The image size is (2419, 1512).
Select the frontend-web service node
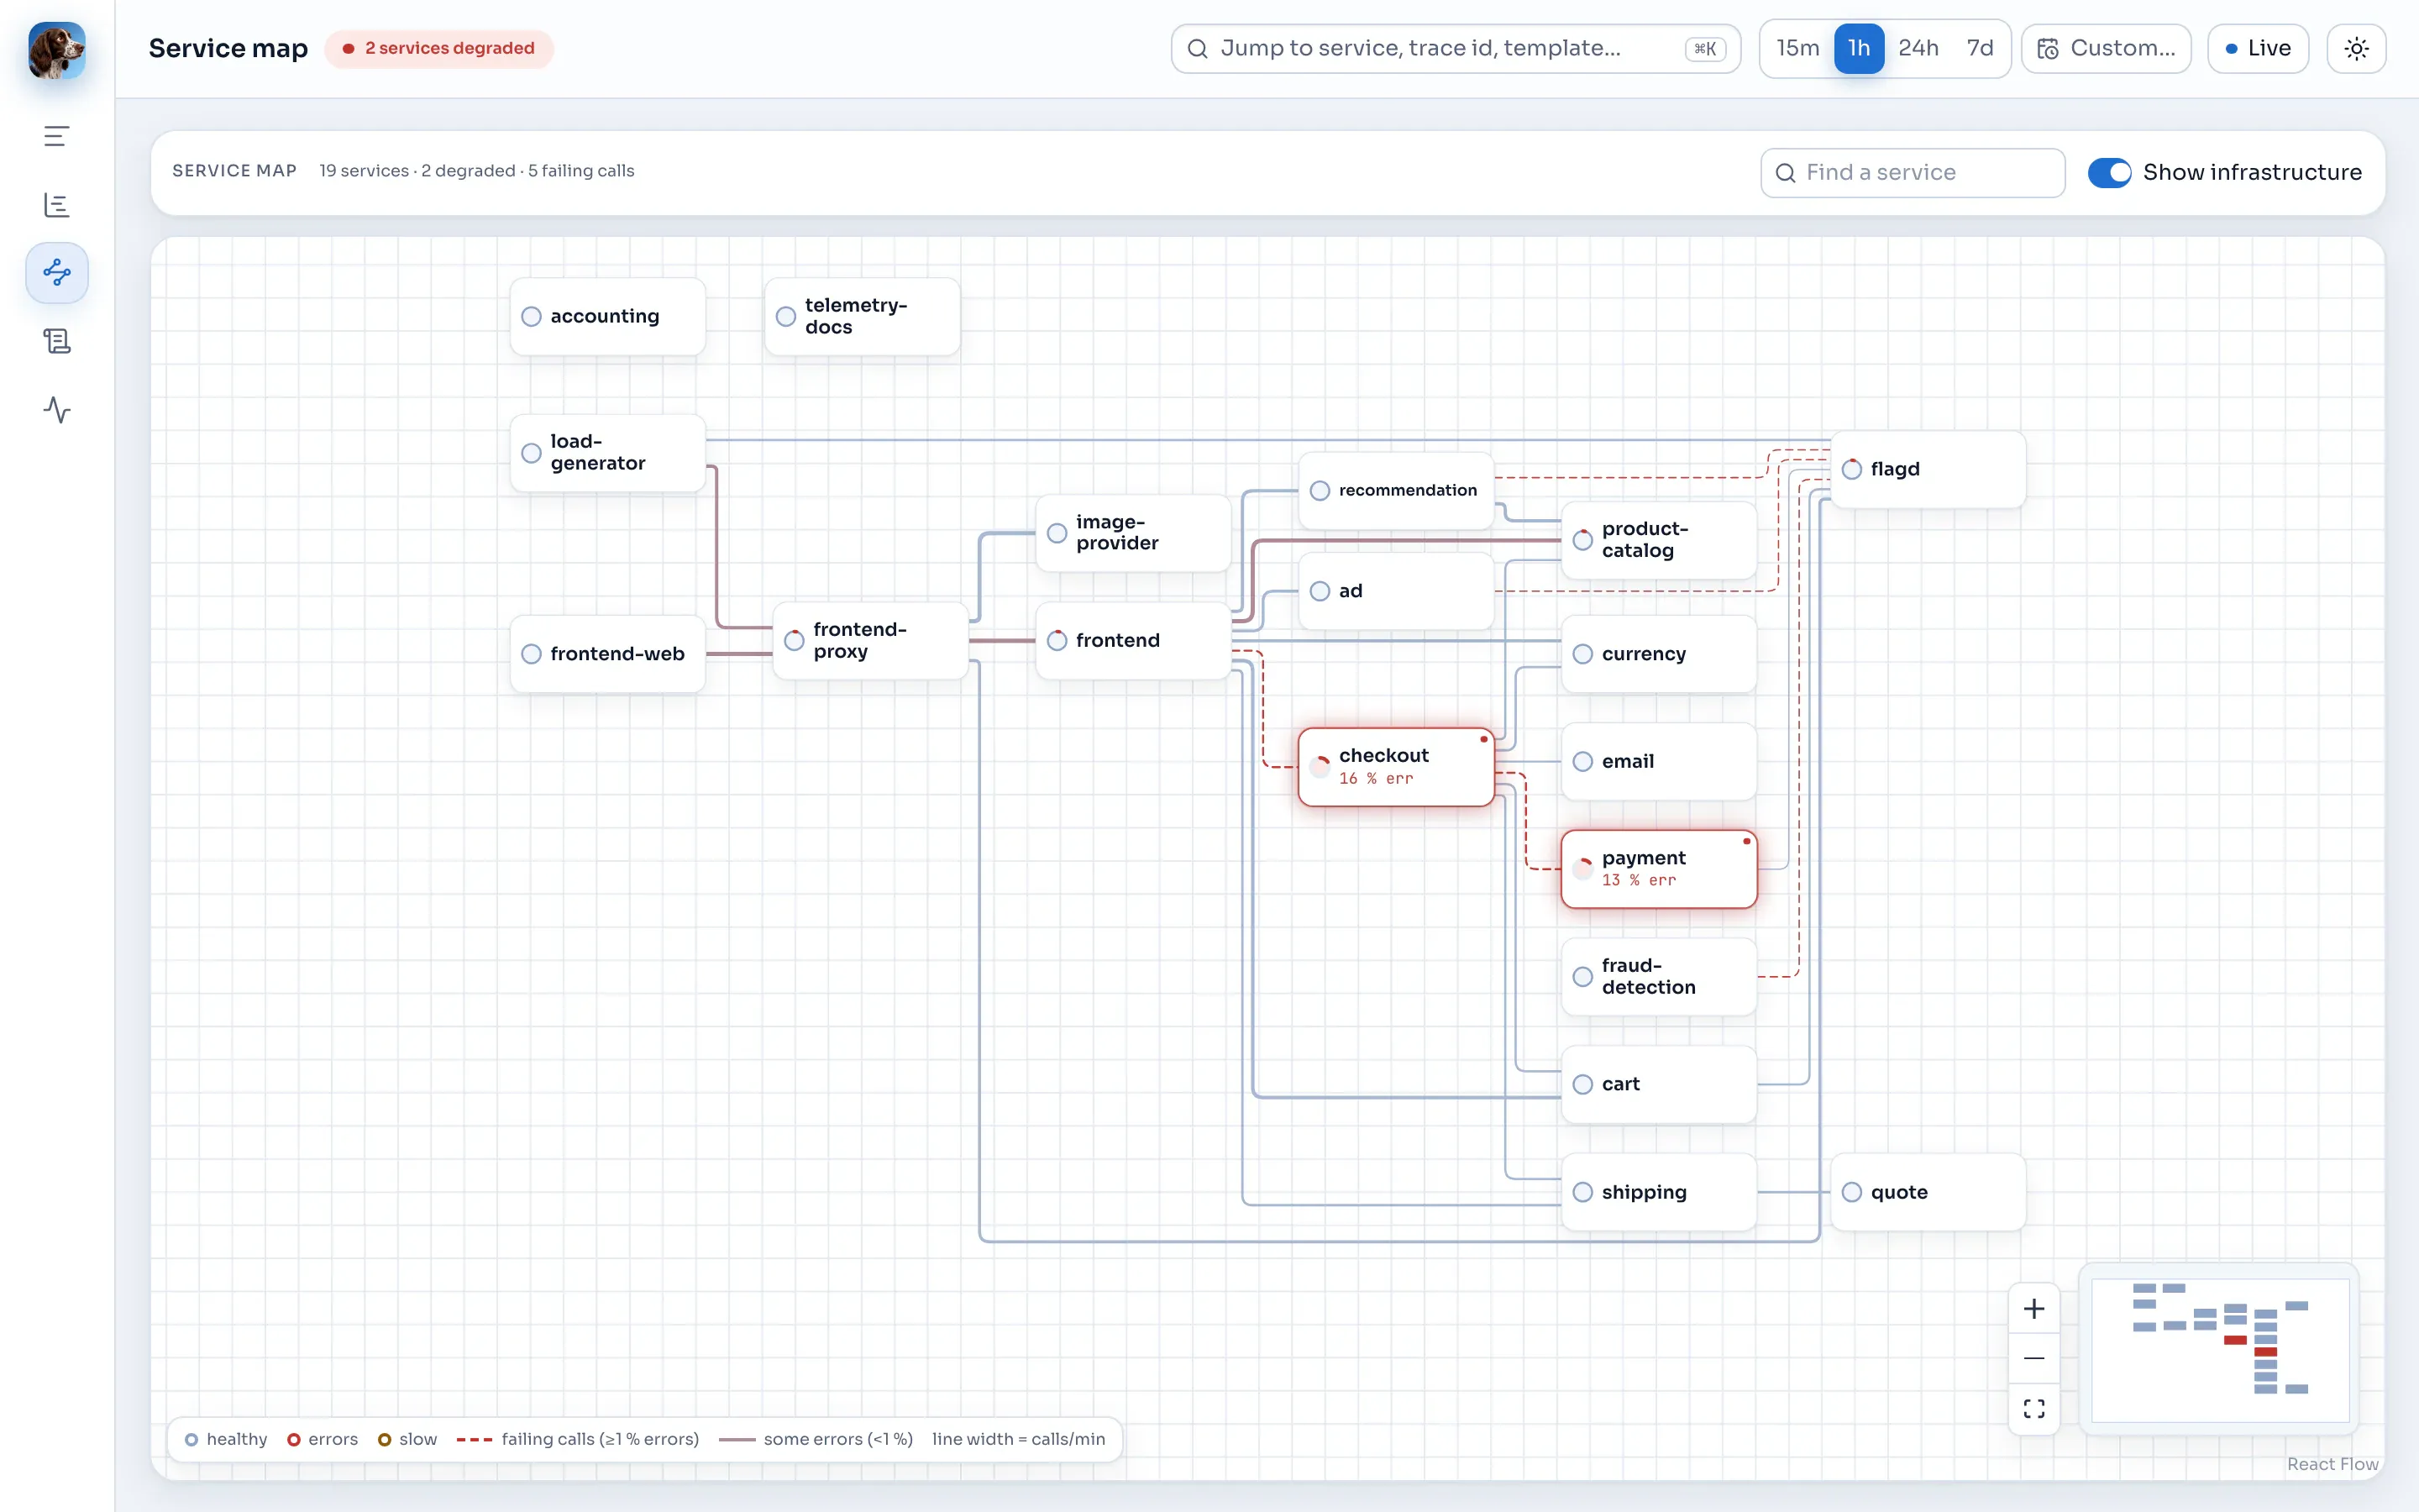[x=606, y=654]
